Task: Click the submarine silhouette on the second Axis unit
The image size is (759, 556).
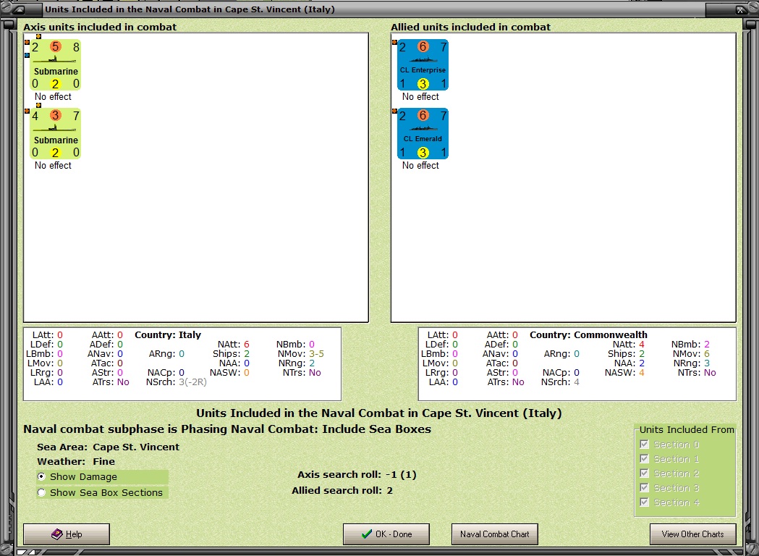Action: tap(55, 128)
